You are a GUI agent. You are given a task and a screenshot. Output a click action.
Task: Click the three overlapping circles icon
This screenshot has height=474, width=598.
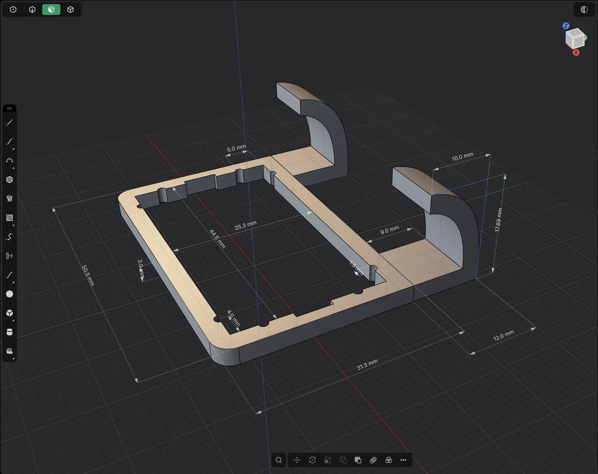click(x=389, y=460)
